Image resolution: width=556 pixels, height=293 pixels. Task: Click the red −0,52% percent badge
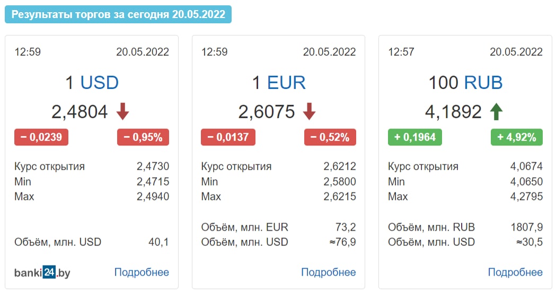pyautogui.click(x=330, y=138)
